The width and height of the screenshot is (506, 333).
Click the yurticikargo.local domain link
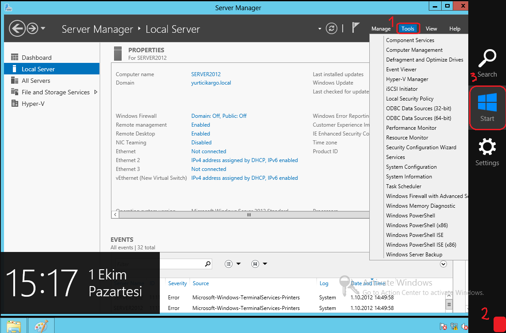[211, 83]
